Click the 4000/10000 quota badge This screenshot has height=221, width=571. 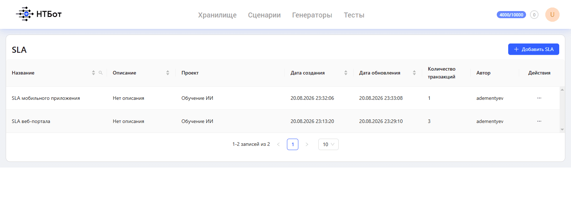click(511, 15)
